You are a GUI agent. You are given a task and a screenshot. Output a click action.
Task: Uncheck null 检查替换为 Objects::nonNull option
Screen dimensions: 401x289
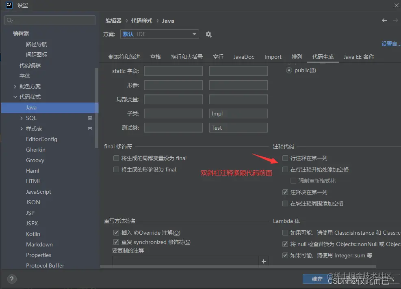tap(285, 244)
